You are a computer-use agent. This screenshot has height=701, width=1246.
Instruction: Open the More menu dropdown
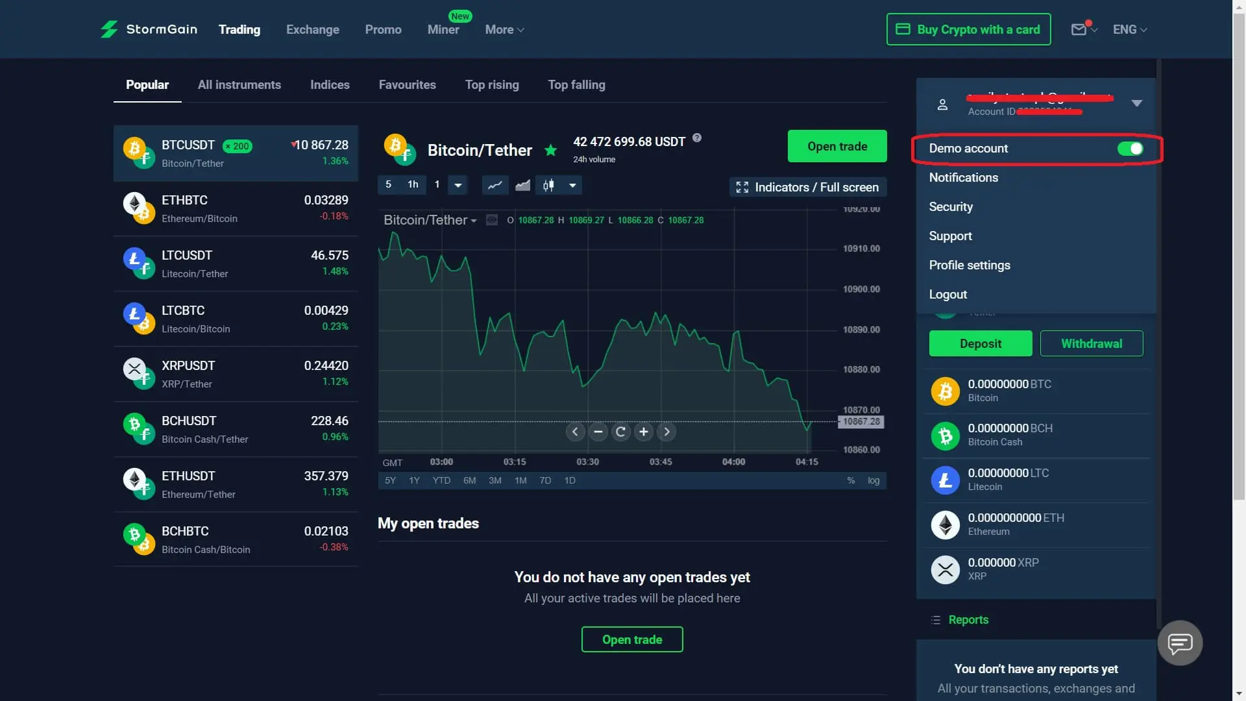[x=504, y=30]
